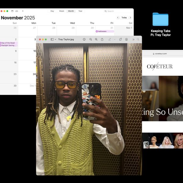
Task: Expand Preview toolbar overflow chevrons
Action: pos(133,39)
